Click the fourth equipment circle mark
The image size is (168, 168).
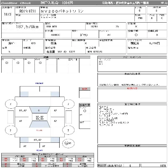40,63
